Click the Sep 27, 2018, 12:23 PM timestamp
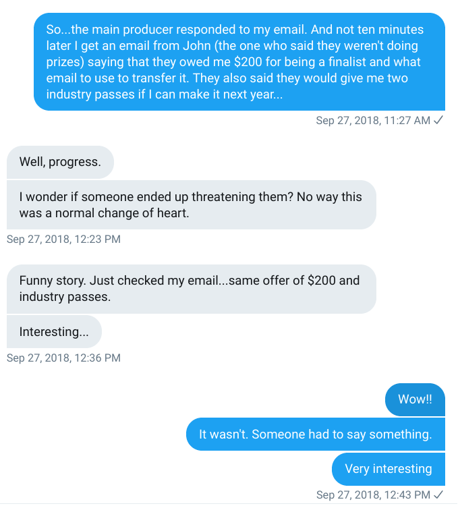Image resolution: width=458 pixels, height=506 pixels. click(63, 239)
